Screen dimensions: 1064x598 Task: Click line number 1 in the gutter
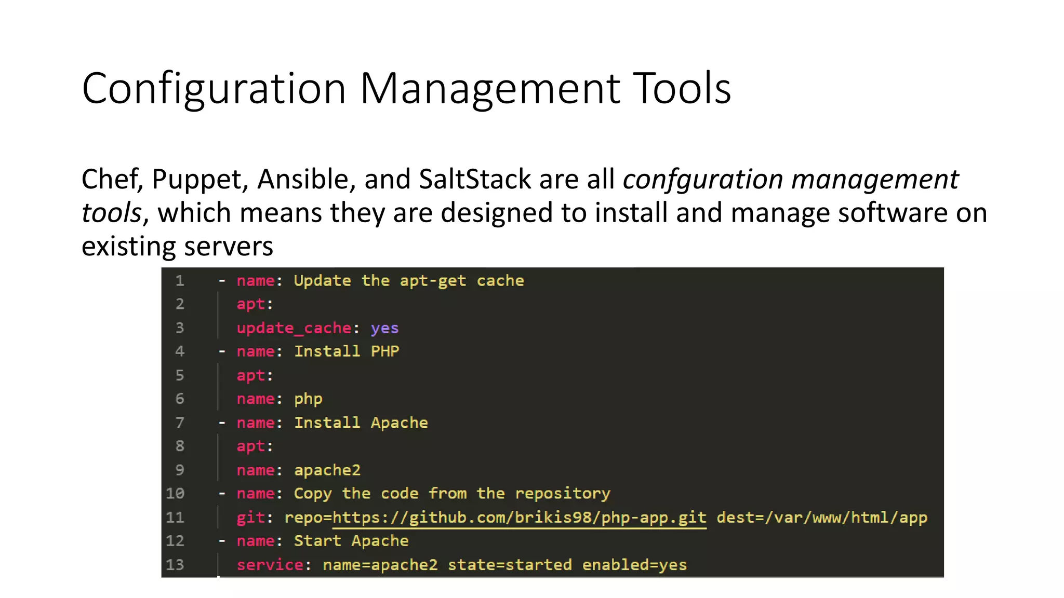[x=180, y=281]
